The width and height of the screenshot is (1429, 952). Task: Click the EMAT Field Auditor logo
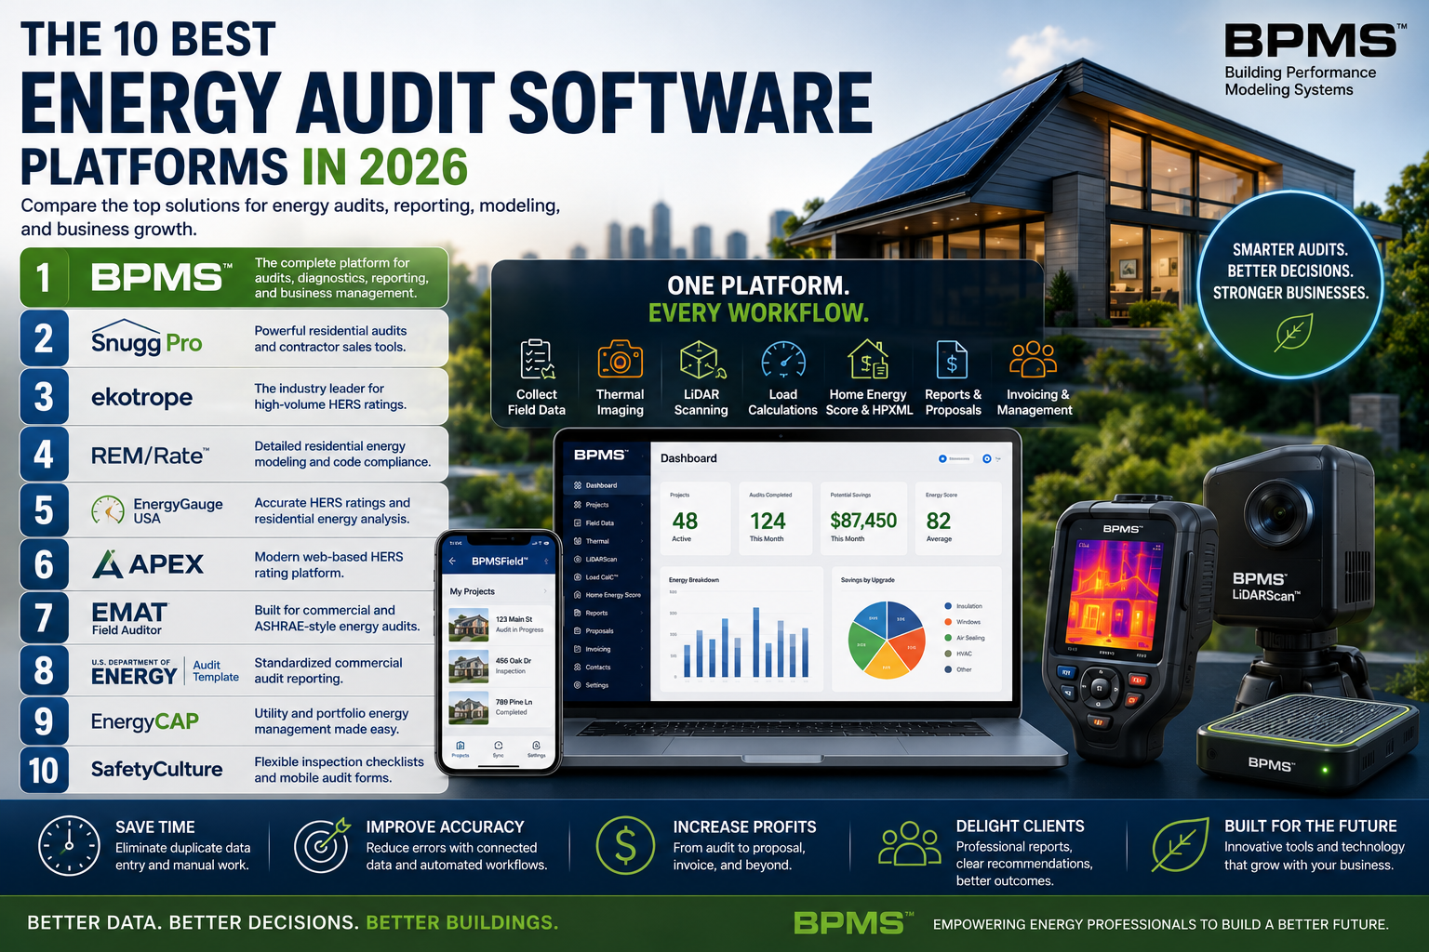coord(129,618)
